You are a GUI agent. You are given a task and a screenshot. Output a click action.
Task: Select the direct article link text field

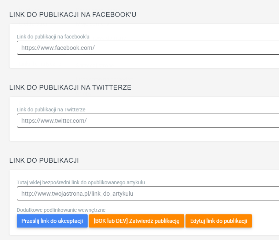click(148, 193)
